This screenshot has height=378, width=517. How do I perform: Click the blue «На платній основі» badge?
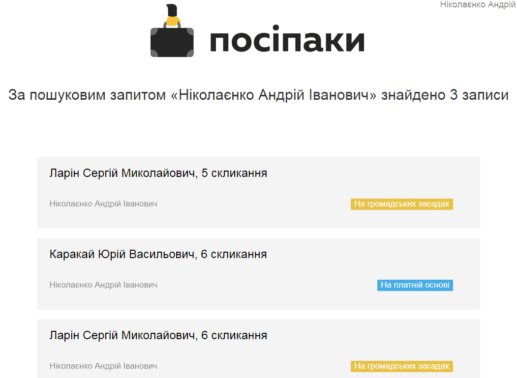coord(415,285)
